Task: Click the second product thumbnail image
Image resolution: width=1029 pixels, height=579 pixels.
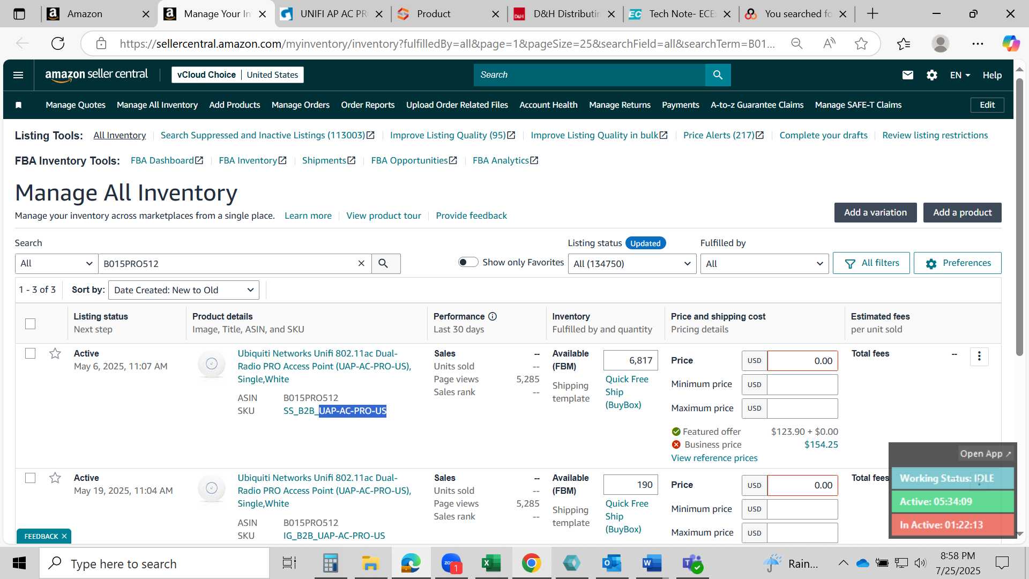Action: coord(212,488)
